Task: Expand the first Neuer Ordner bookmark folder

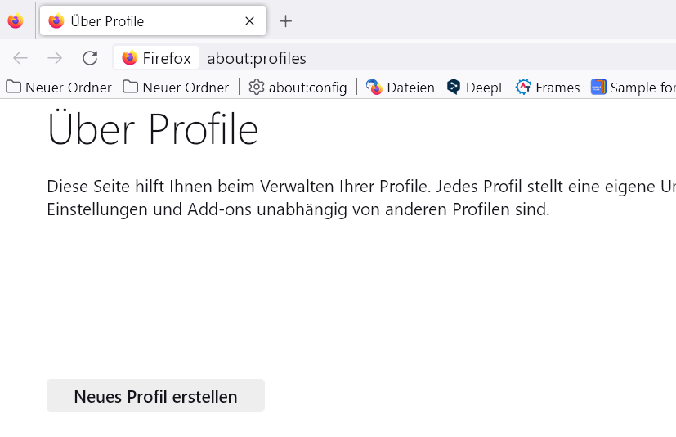Action: 59,87
